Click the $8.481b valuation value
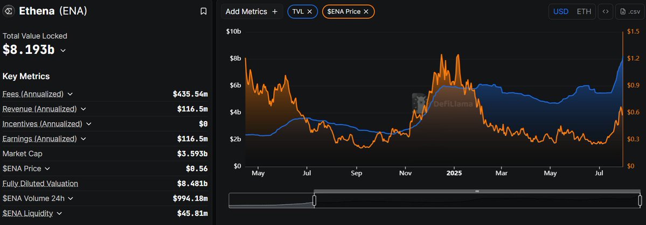This screenshot has height=225, width=646. [x=192, y=184]
